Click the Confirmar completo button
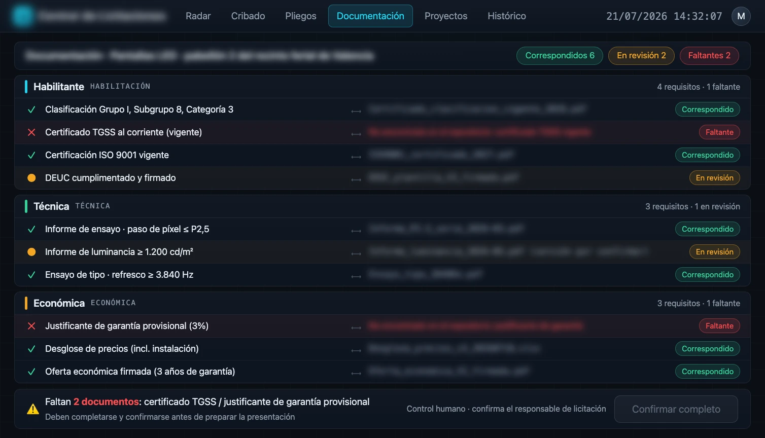765x438 pixels. click(x=676, y=409)
